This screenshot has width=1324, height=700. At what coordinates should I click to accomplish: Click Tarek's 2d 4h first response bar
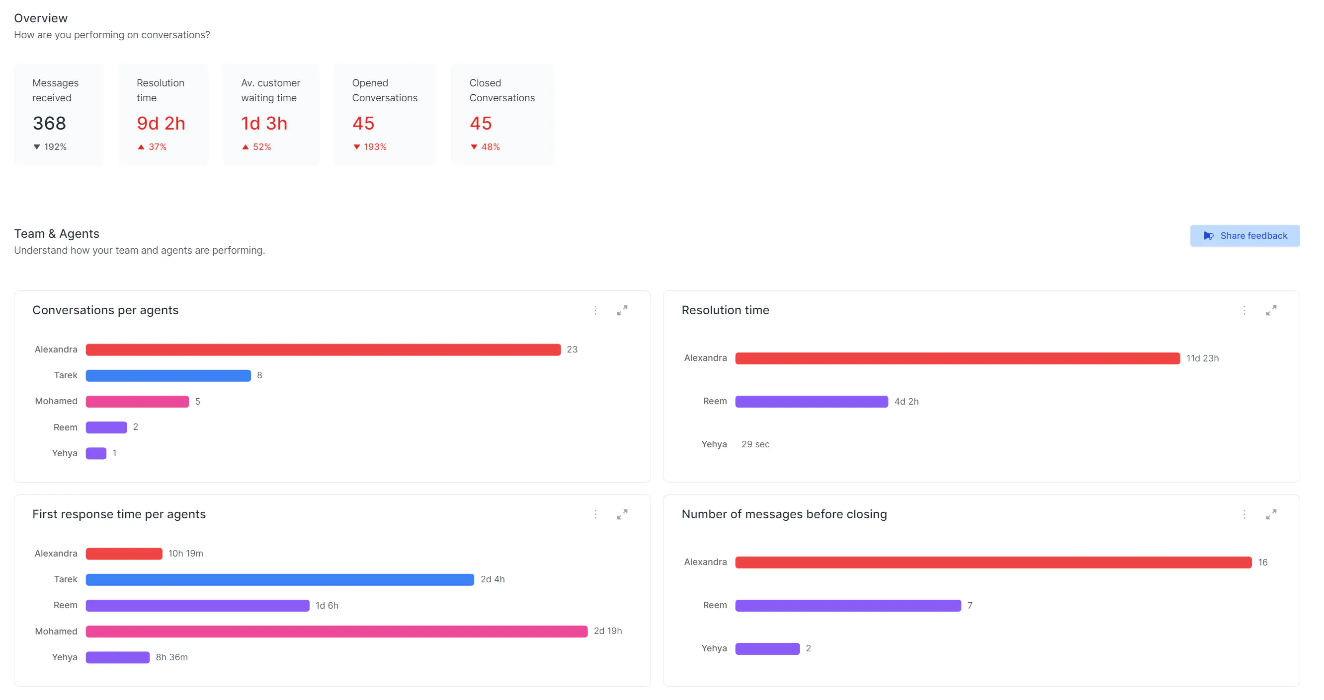(x=280, y=580)
